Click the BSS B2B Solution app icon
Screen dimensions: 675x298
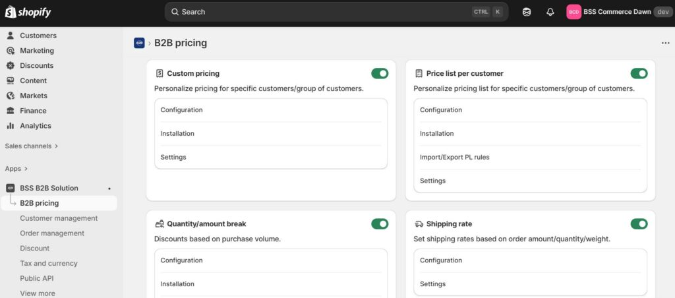(x=11, y=188)
